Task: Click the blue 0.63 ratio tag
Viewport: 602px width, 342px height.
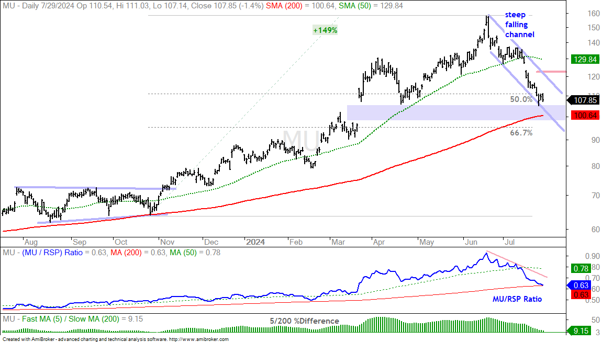Action: coord(579,285)
